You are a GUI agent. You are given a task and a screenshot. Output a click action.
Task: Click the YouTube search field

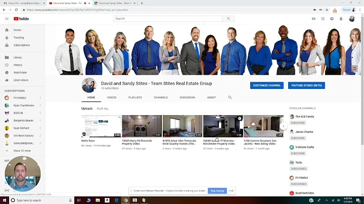pos(168,19)
